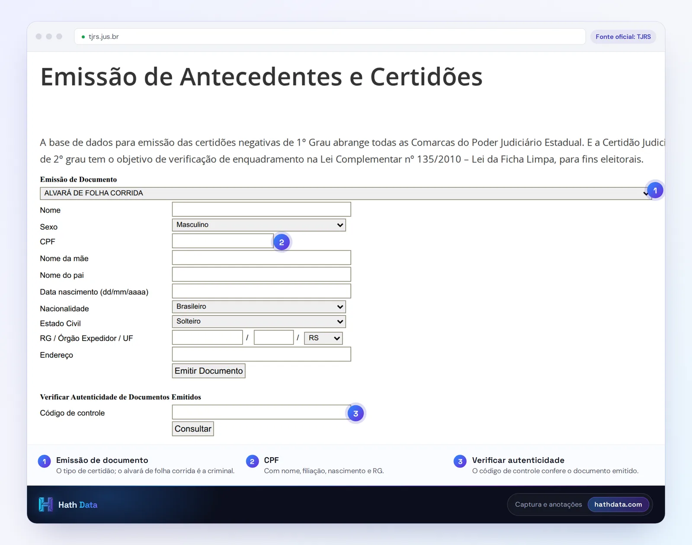Click the Captura e anotações label

point(548,504)
